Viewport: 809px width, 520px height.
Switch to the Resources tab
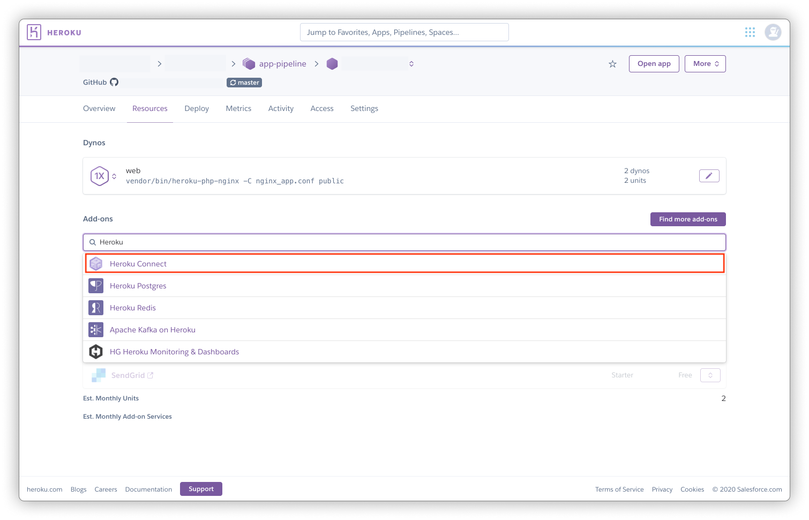click(150, 108)
